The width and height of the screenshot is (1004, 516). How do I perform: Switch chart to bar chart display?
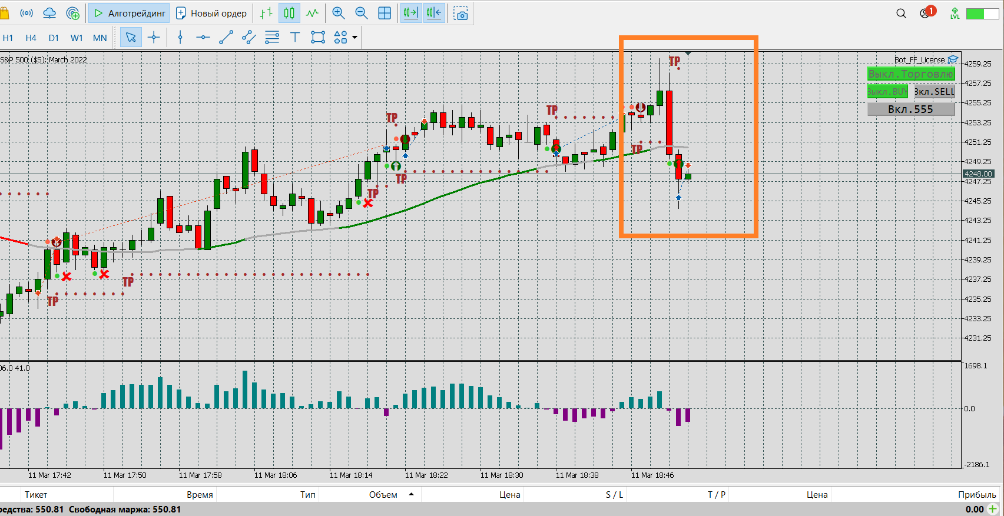click(266, 13)
